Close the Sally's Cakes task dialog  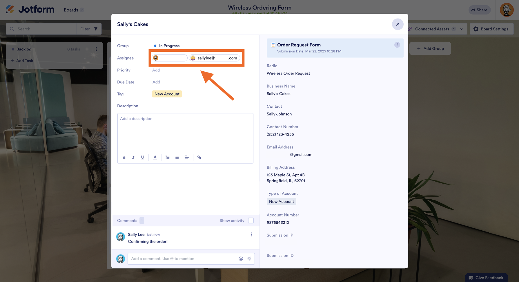click(x=398, y=24)
